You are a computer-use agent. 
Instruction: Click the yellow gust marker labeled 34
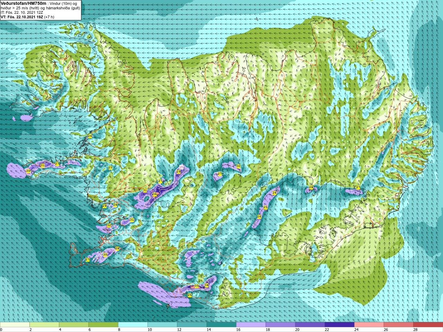coord(207,285)
